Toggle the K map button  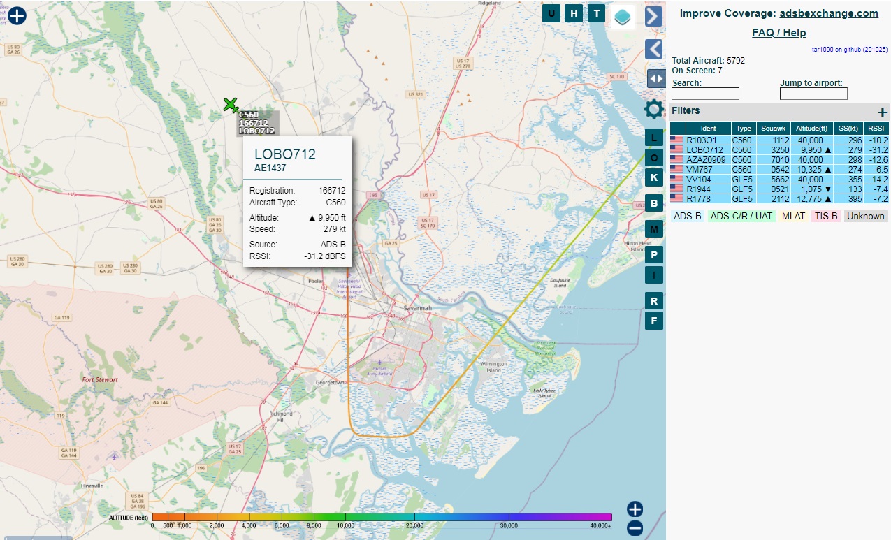click(654, 177)
